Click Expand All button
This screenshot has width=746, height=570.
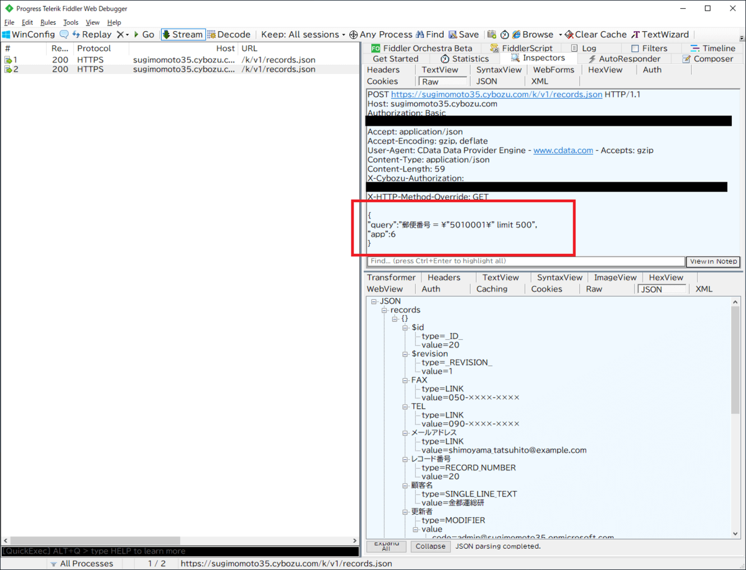point(386,546)
